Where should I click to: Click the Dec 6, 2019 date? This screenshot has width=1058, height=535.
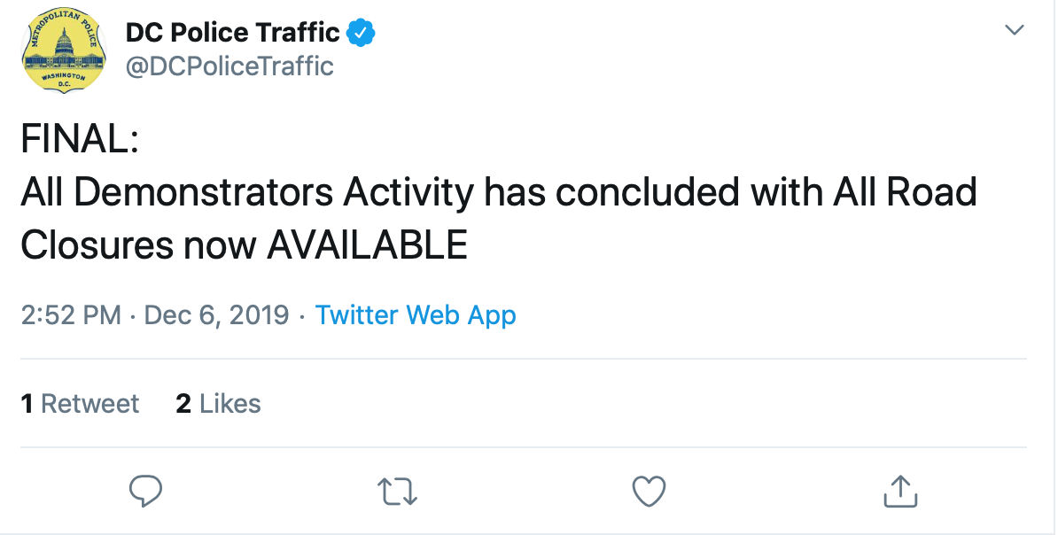[x=216, y=315]
